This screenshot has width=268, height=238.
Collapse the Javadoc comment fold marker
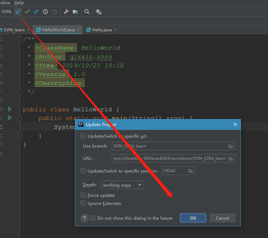(x=20, y=39)
